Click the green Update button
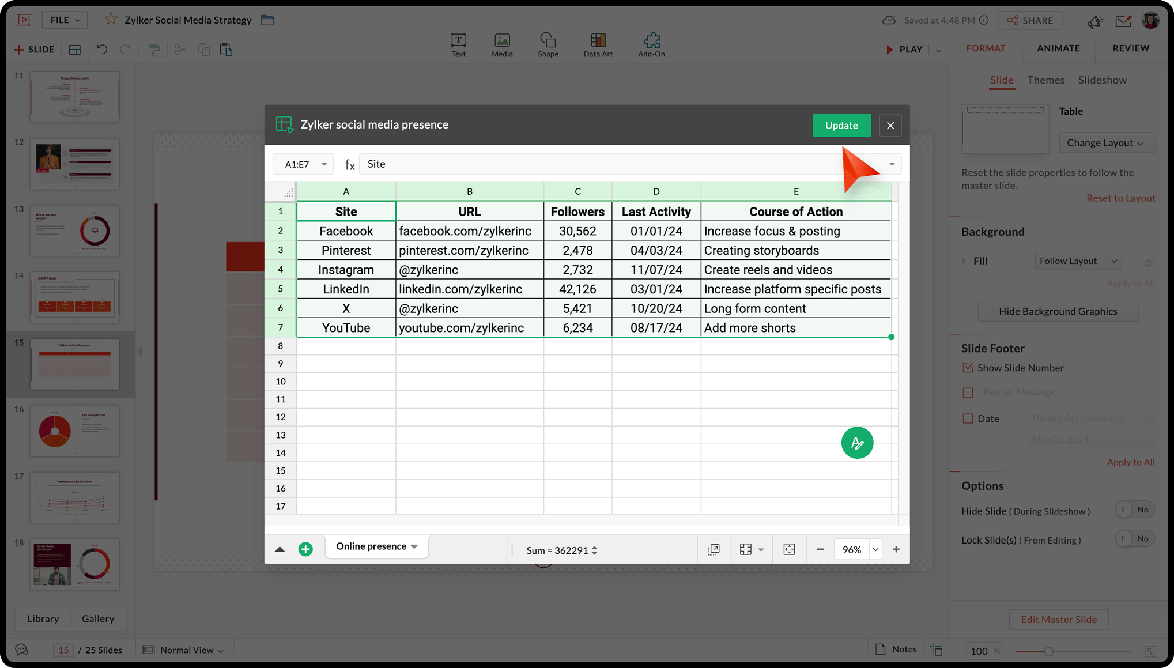 tap(841, 125)
